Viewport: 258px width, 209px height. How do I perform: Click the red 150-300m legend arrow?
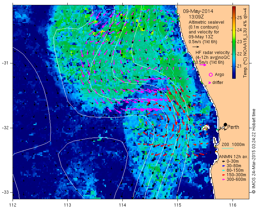[223, 175]
